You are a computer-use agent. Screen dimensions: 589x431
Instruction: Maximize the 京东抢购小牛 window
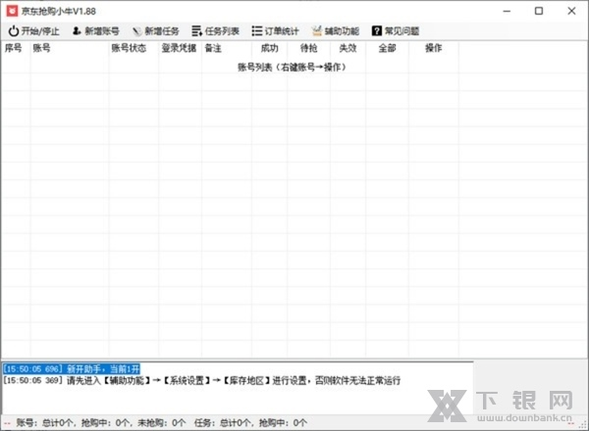point(539,11)
